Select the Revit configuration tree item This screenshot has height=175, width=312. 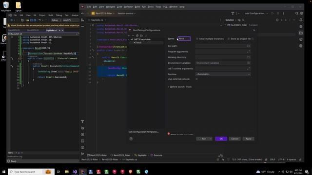coord(138,43)
